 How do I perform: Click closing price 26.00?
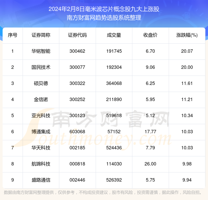click(x=151, y=164)
